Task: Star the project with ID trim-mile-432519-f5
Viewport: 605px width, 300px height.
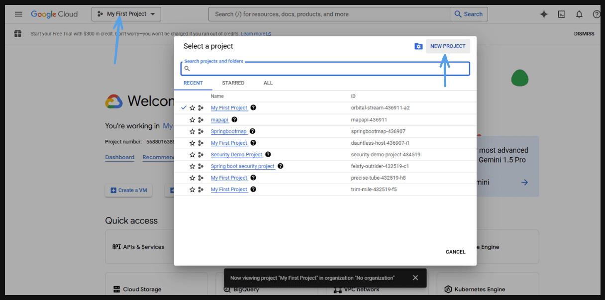Action: tap(192, 190)
